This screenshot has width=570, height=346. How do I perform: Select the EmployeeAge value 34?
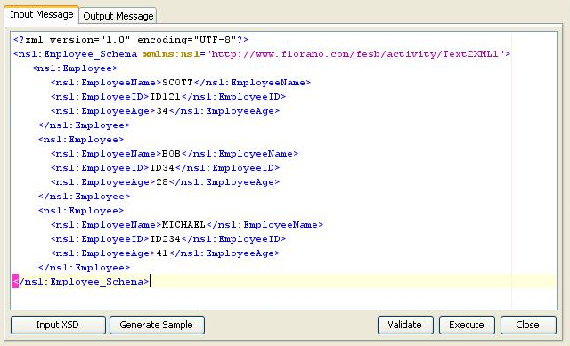click(162, 110)
